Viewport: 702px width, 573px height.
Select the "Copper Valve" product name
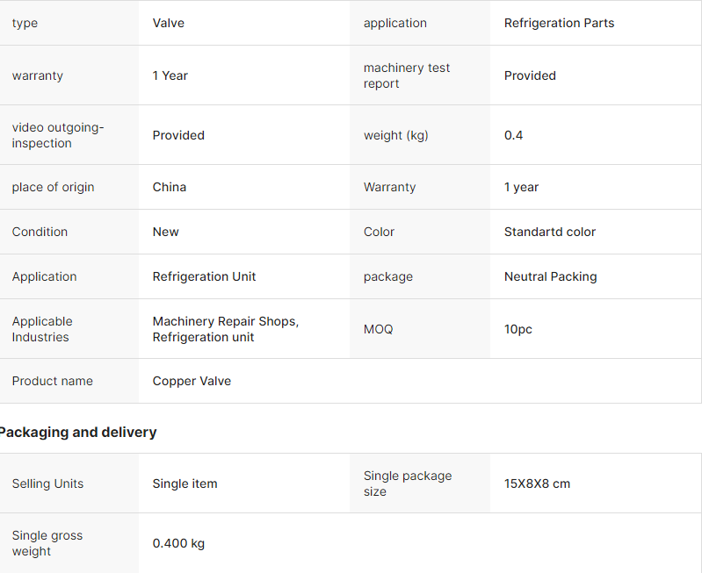click(192, 381)
